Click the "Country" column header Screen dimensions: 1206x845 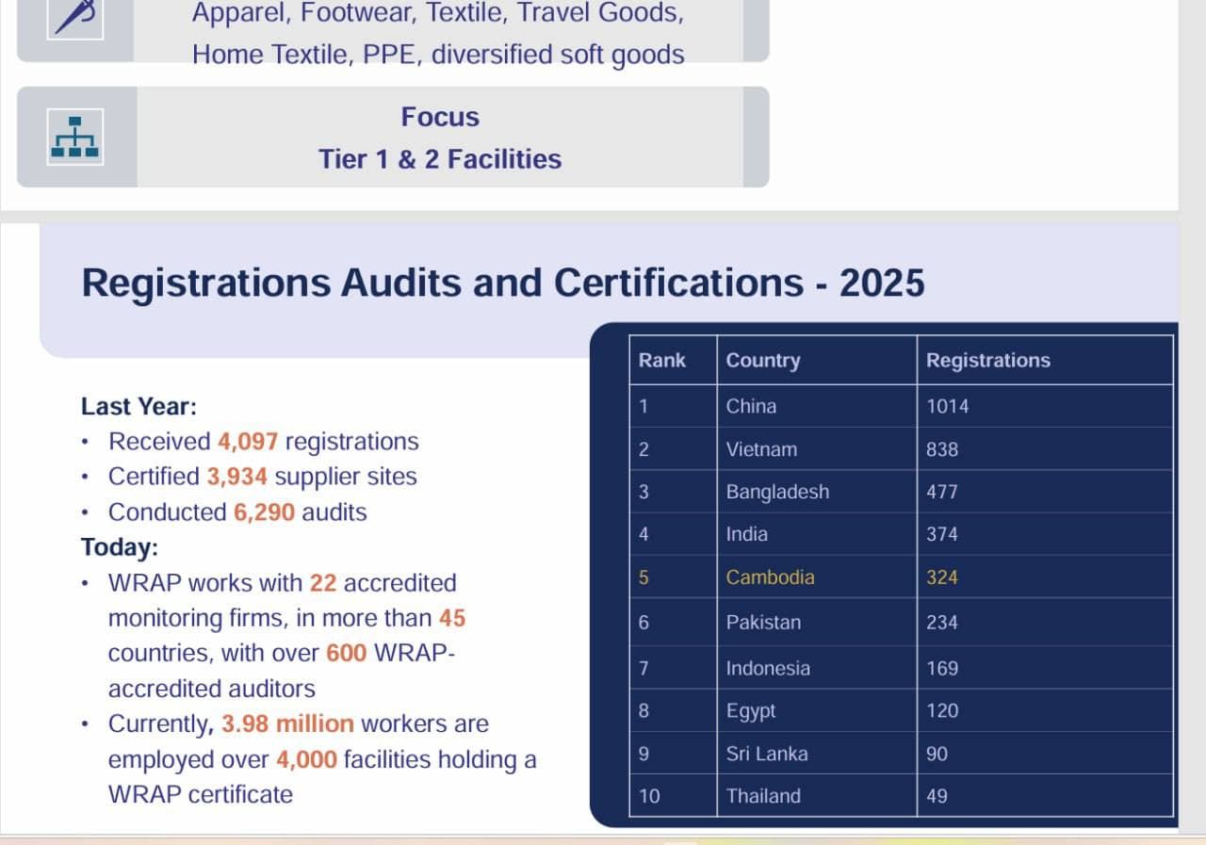click(x=763, y=361)
